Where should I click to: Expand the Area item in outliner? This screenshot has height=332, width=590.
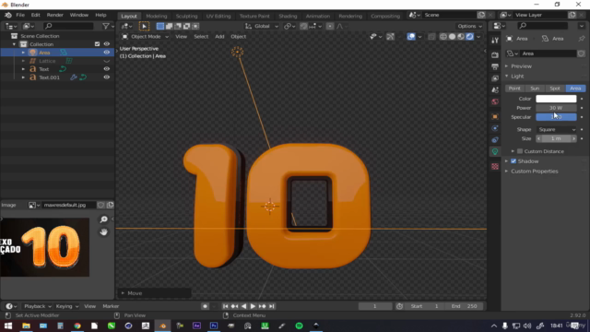tap(23, 53)
